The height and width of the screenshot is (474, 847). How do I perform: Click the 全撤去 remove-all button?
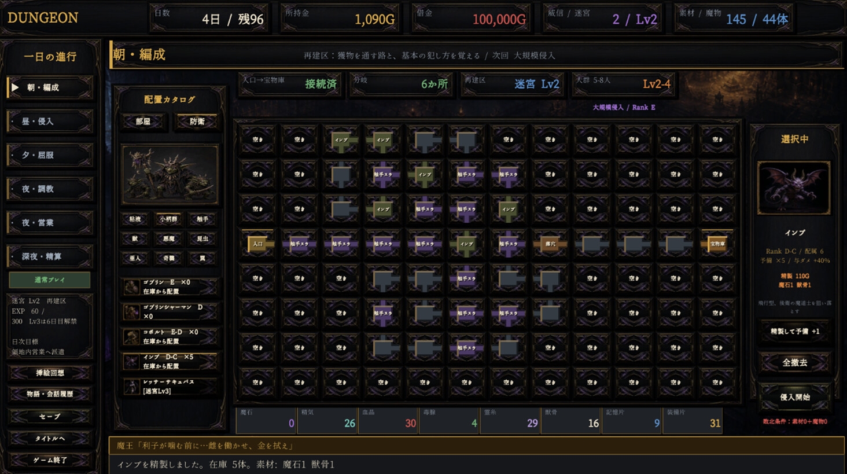pos(794,363)
